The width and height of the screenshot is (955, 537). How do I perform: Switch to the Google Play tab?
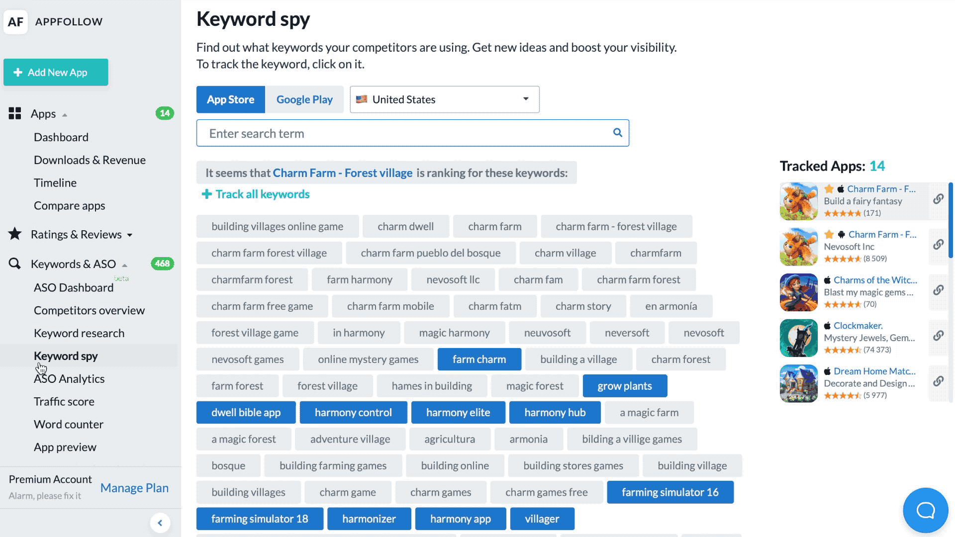pos(304,99)
